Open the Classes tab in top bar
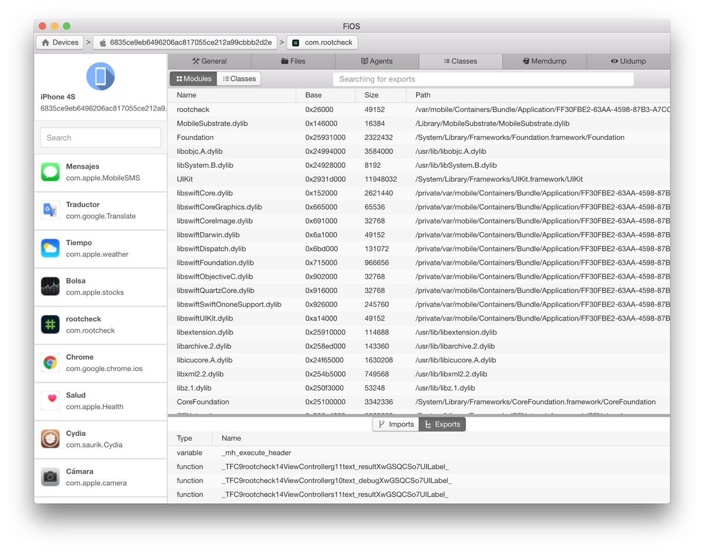The height and width of the screenshot is (552, 704). (461, 61)
